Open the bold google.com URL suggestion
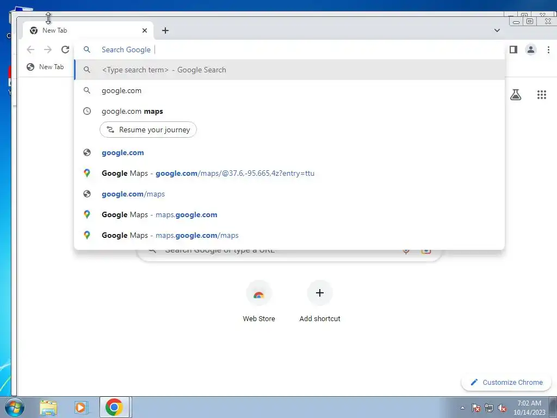The height and width of the screenshot is (418, 557). [x=289, y=153]
